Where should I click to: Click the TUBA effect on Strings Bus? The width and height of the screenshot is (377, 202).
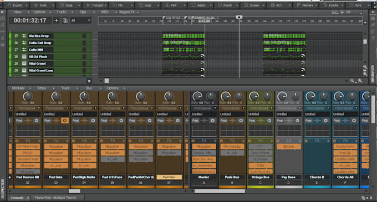tap(261, 165)
